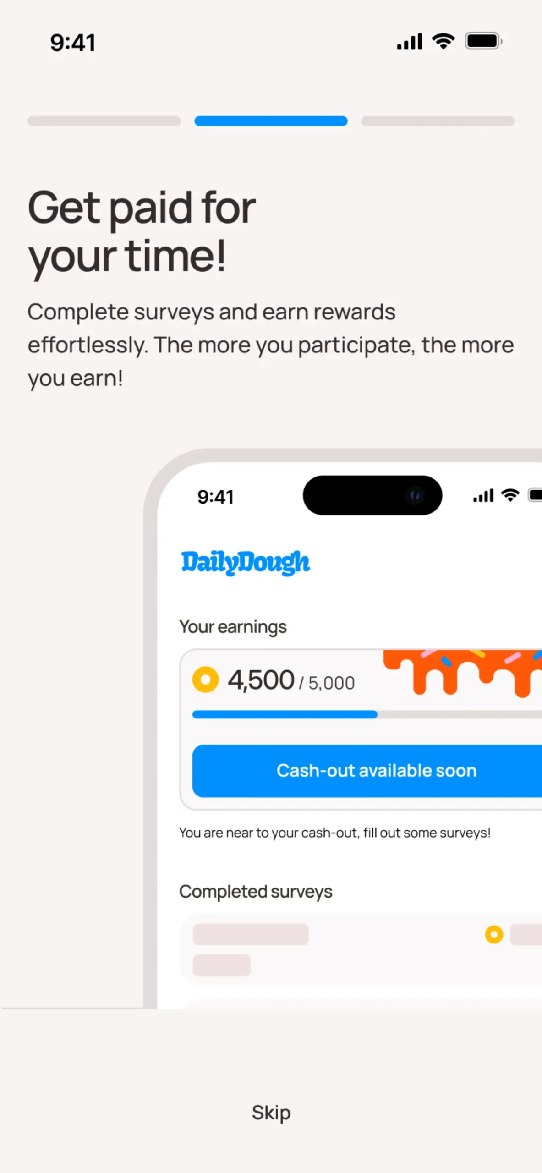
Task: Select the active blue progress segment
Action: click(271, 121)
